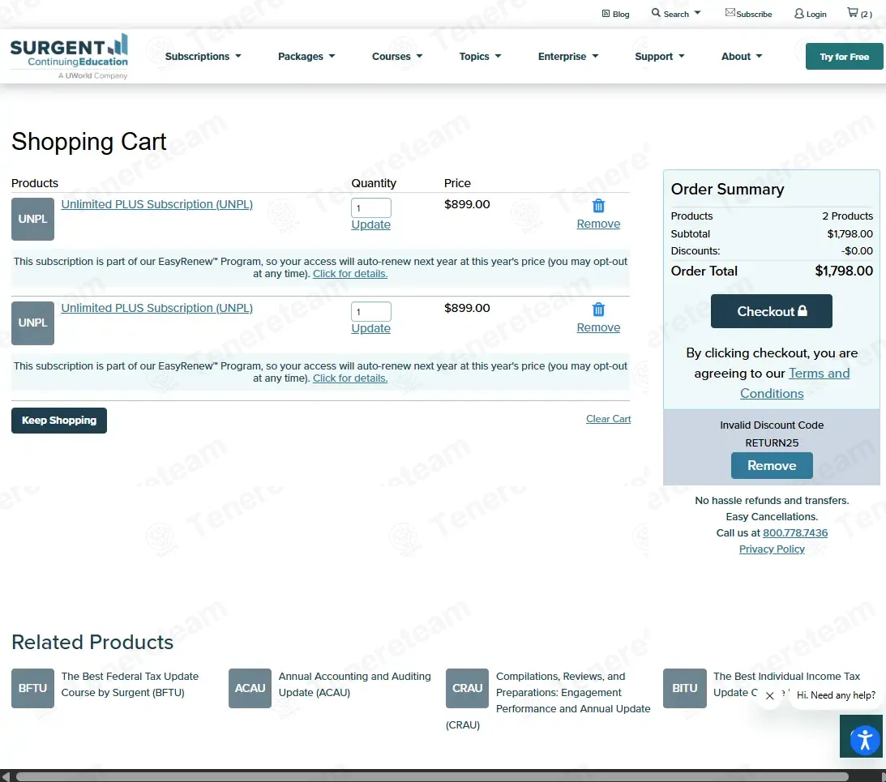
Task: Expand the Courses menu
Action: (x=397, y=57)
